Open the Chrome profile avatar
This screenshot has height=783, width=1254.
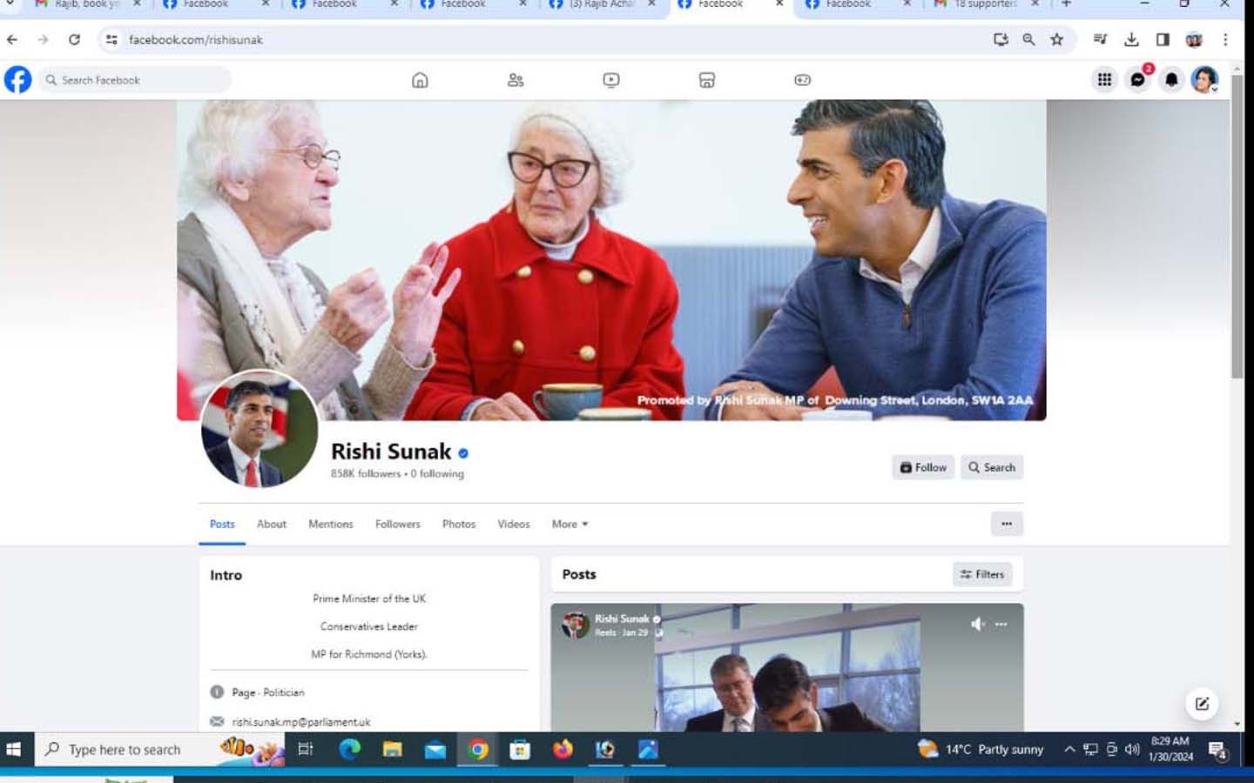[1194, 39]
